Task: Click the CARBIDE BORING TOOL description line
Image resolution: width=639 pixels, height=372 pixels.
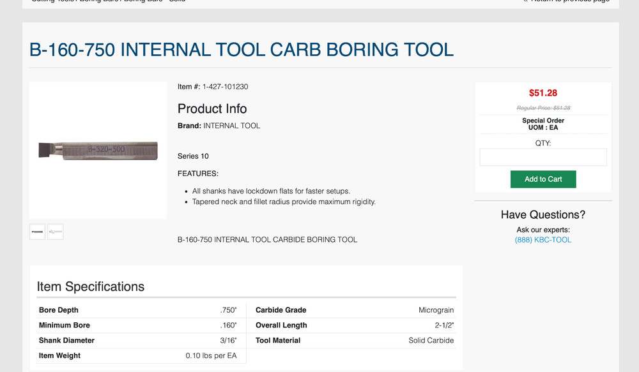Action: (267, 240)
